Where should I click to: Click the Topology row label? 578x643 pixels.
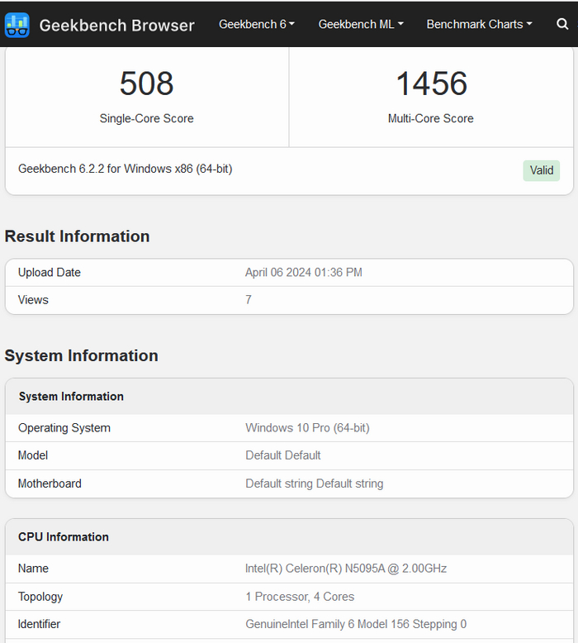(x=40, y=597)
